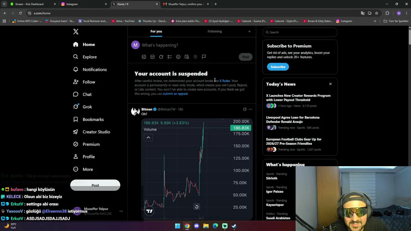Click the plus icon beside the Following tab

pyautogui.click(x=249, y=31)
